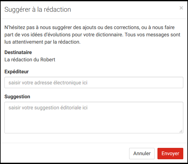
Task: Click the Suggestion field label
Action: click(x=17, y=97)
